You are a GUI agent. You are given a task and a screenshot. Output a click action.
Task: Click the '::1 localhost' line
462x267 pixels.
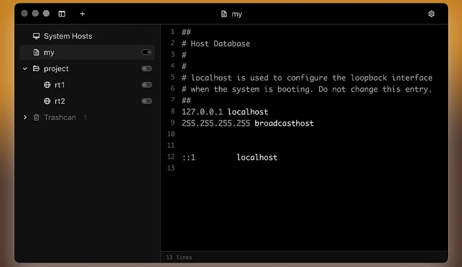pos(229,157)
